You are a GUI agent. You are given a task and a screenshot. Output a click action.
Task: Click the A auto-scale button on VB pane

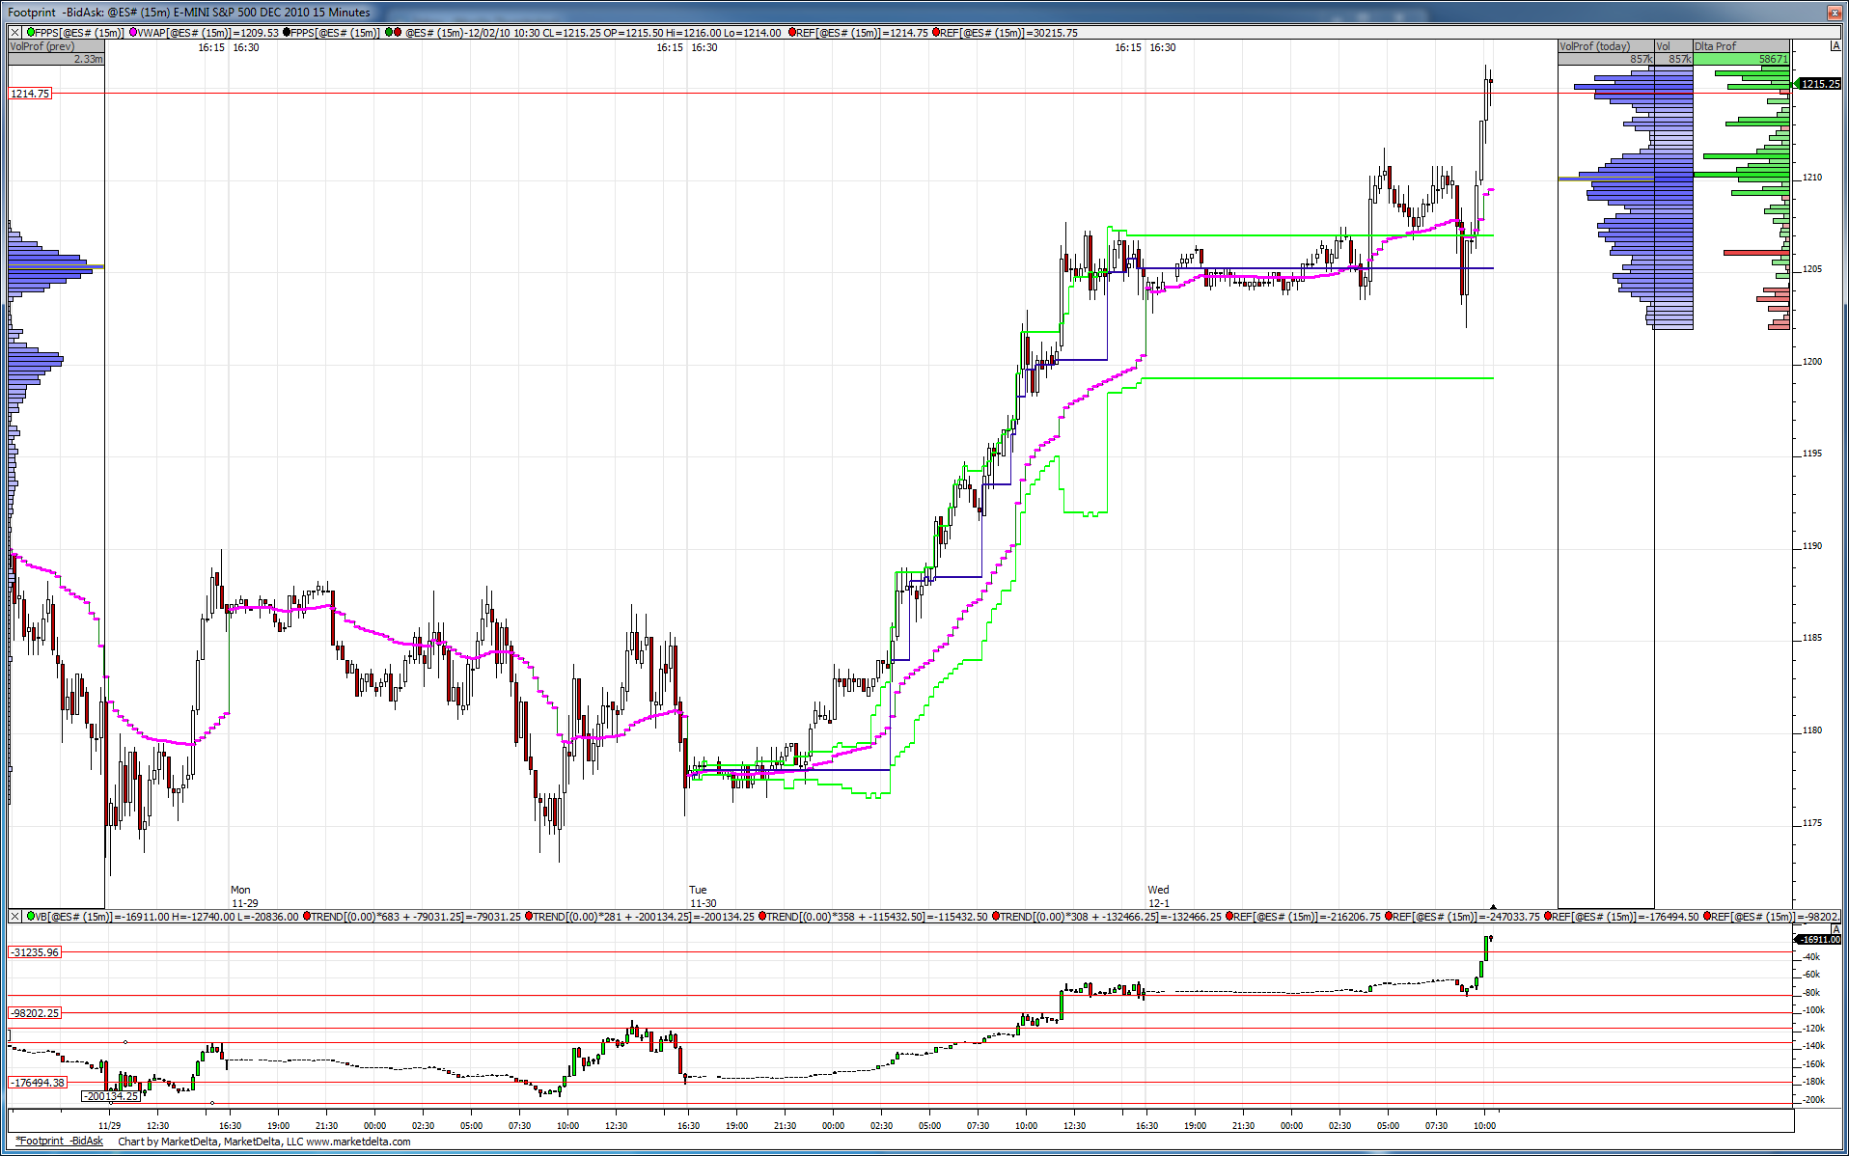(x=1835, y=929)
